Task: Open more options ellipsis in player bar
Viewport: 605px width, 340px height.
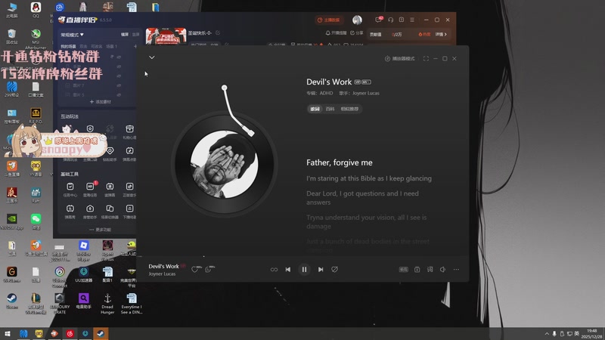Action: pyautogui.click(x=456, y=270)
